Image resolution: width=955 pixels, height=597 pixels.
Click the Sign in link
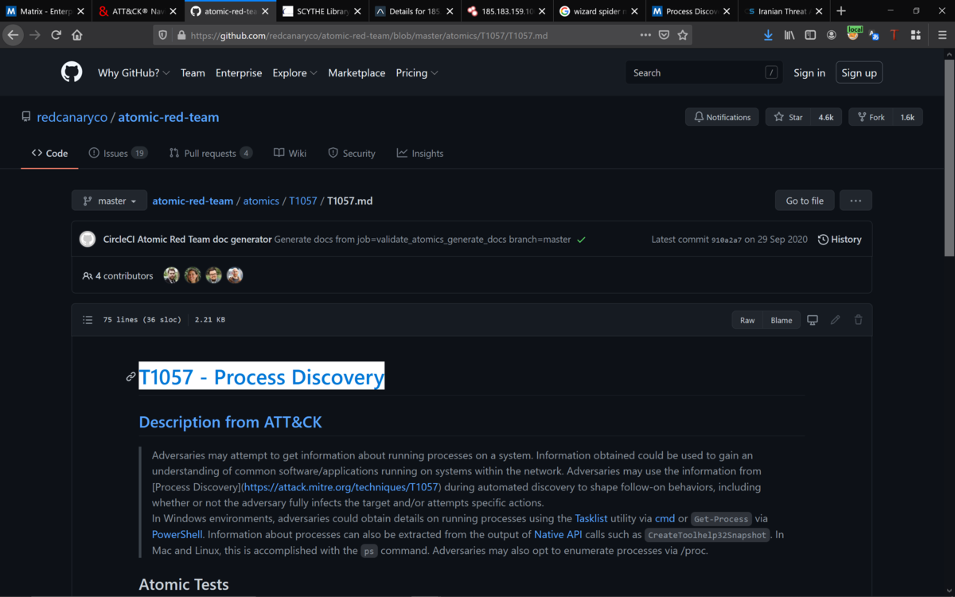click(809, 72)
